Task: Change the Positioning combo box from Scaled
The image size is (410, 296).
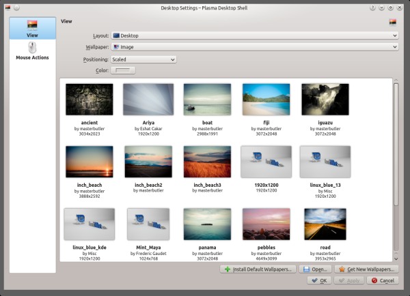Action: pos(143,59)
